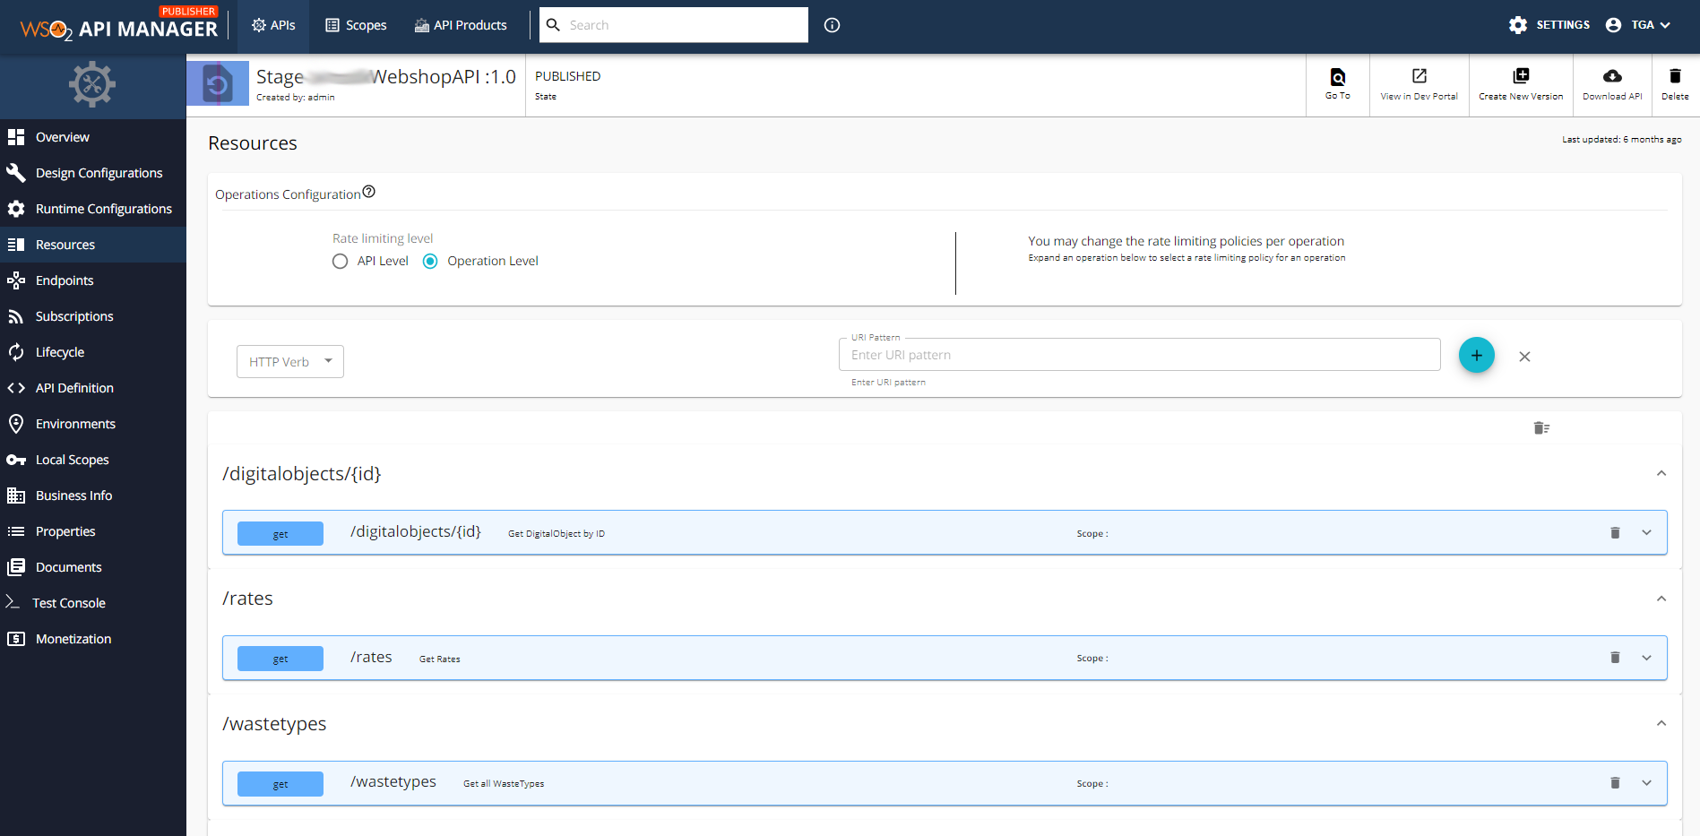Expand the /wastetypes get operation details
The image size is (1700, 836).
[x=1646, y=783]
